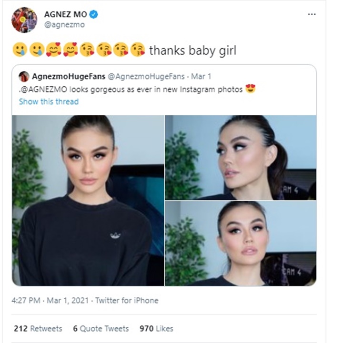Open the bottom-right photo
This screenshot has width=343, height=343.
241,243
